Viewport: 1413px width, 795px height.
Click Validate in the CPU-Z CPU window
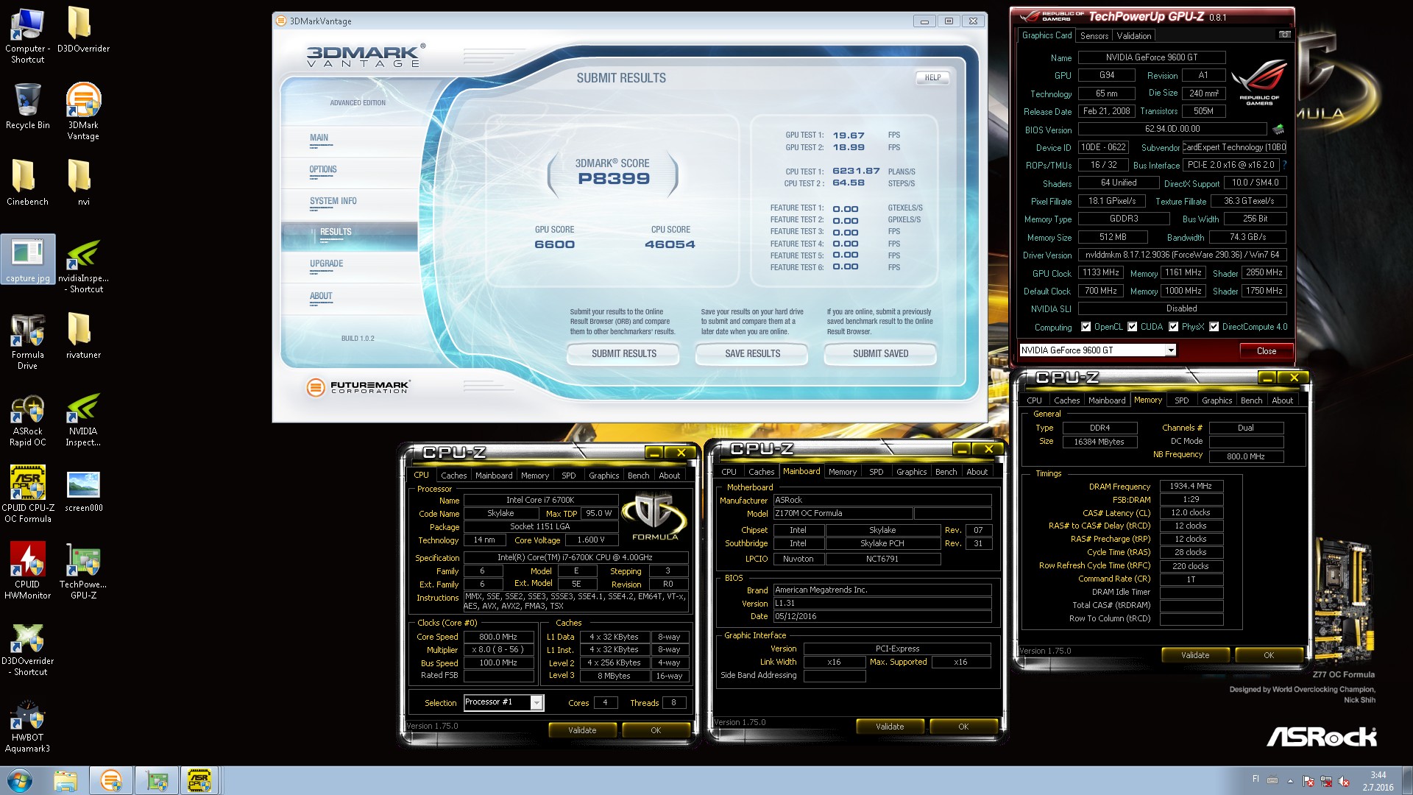(582, 730)
